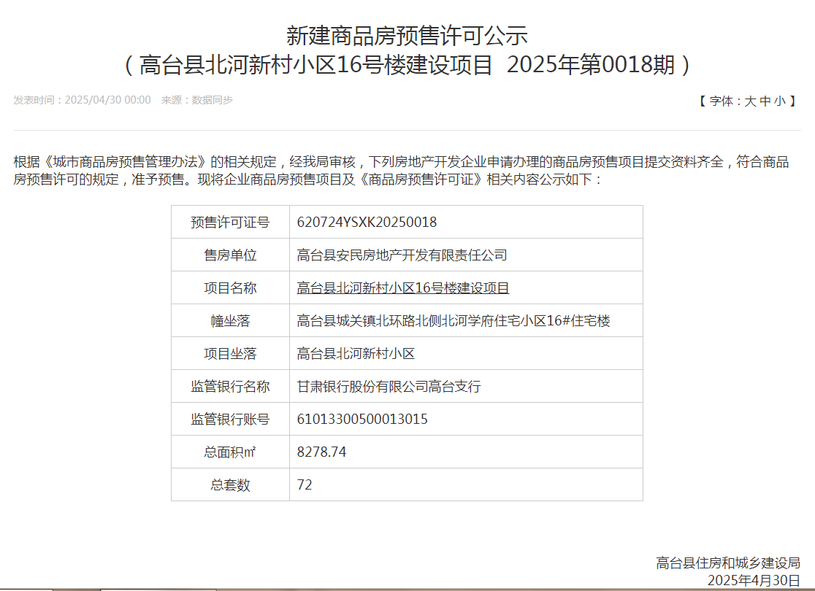Click the 预售许可证号 row label
The width and height of the screenshot is (815, 591).
click(x=230, y=223)
